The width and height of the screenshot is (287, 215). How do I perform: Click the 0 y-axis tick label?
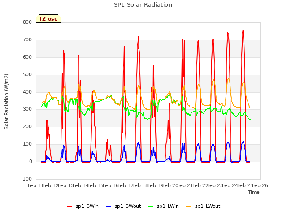[30, 161]
